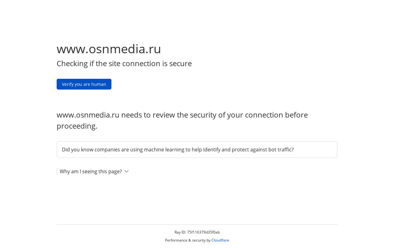This screenshot has width=394, height=248.
Task: Click the word human on the verify button
Action: click(98, 84)
